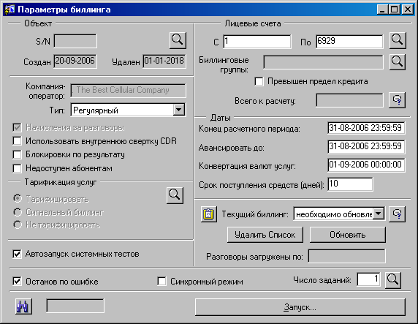This screenshot has width=418, height=324.
Task: Select Сигнальный биллинг radio option
Action: 18,212
